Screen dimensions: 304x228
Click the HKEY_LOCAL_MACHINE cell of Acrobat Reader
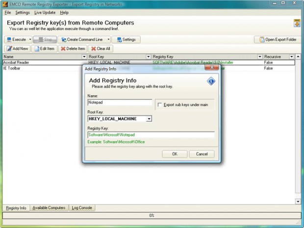pos(109,62)
